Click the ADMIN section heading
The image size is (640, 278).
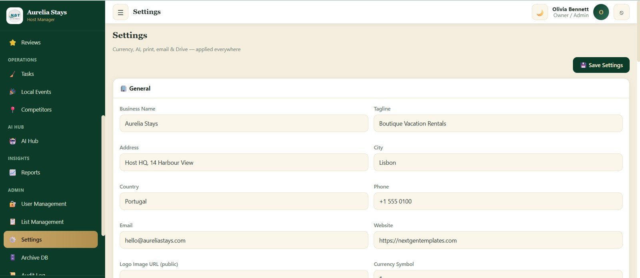(x=16, y=190)
